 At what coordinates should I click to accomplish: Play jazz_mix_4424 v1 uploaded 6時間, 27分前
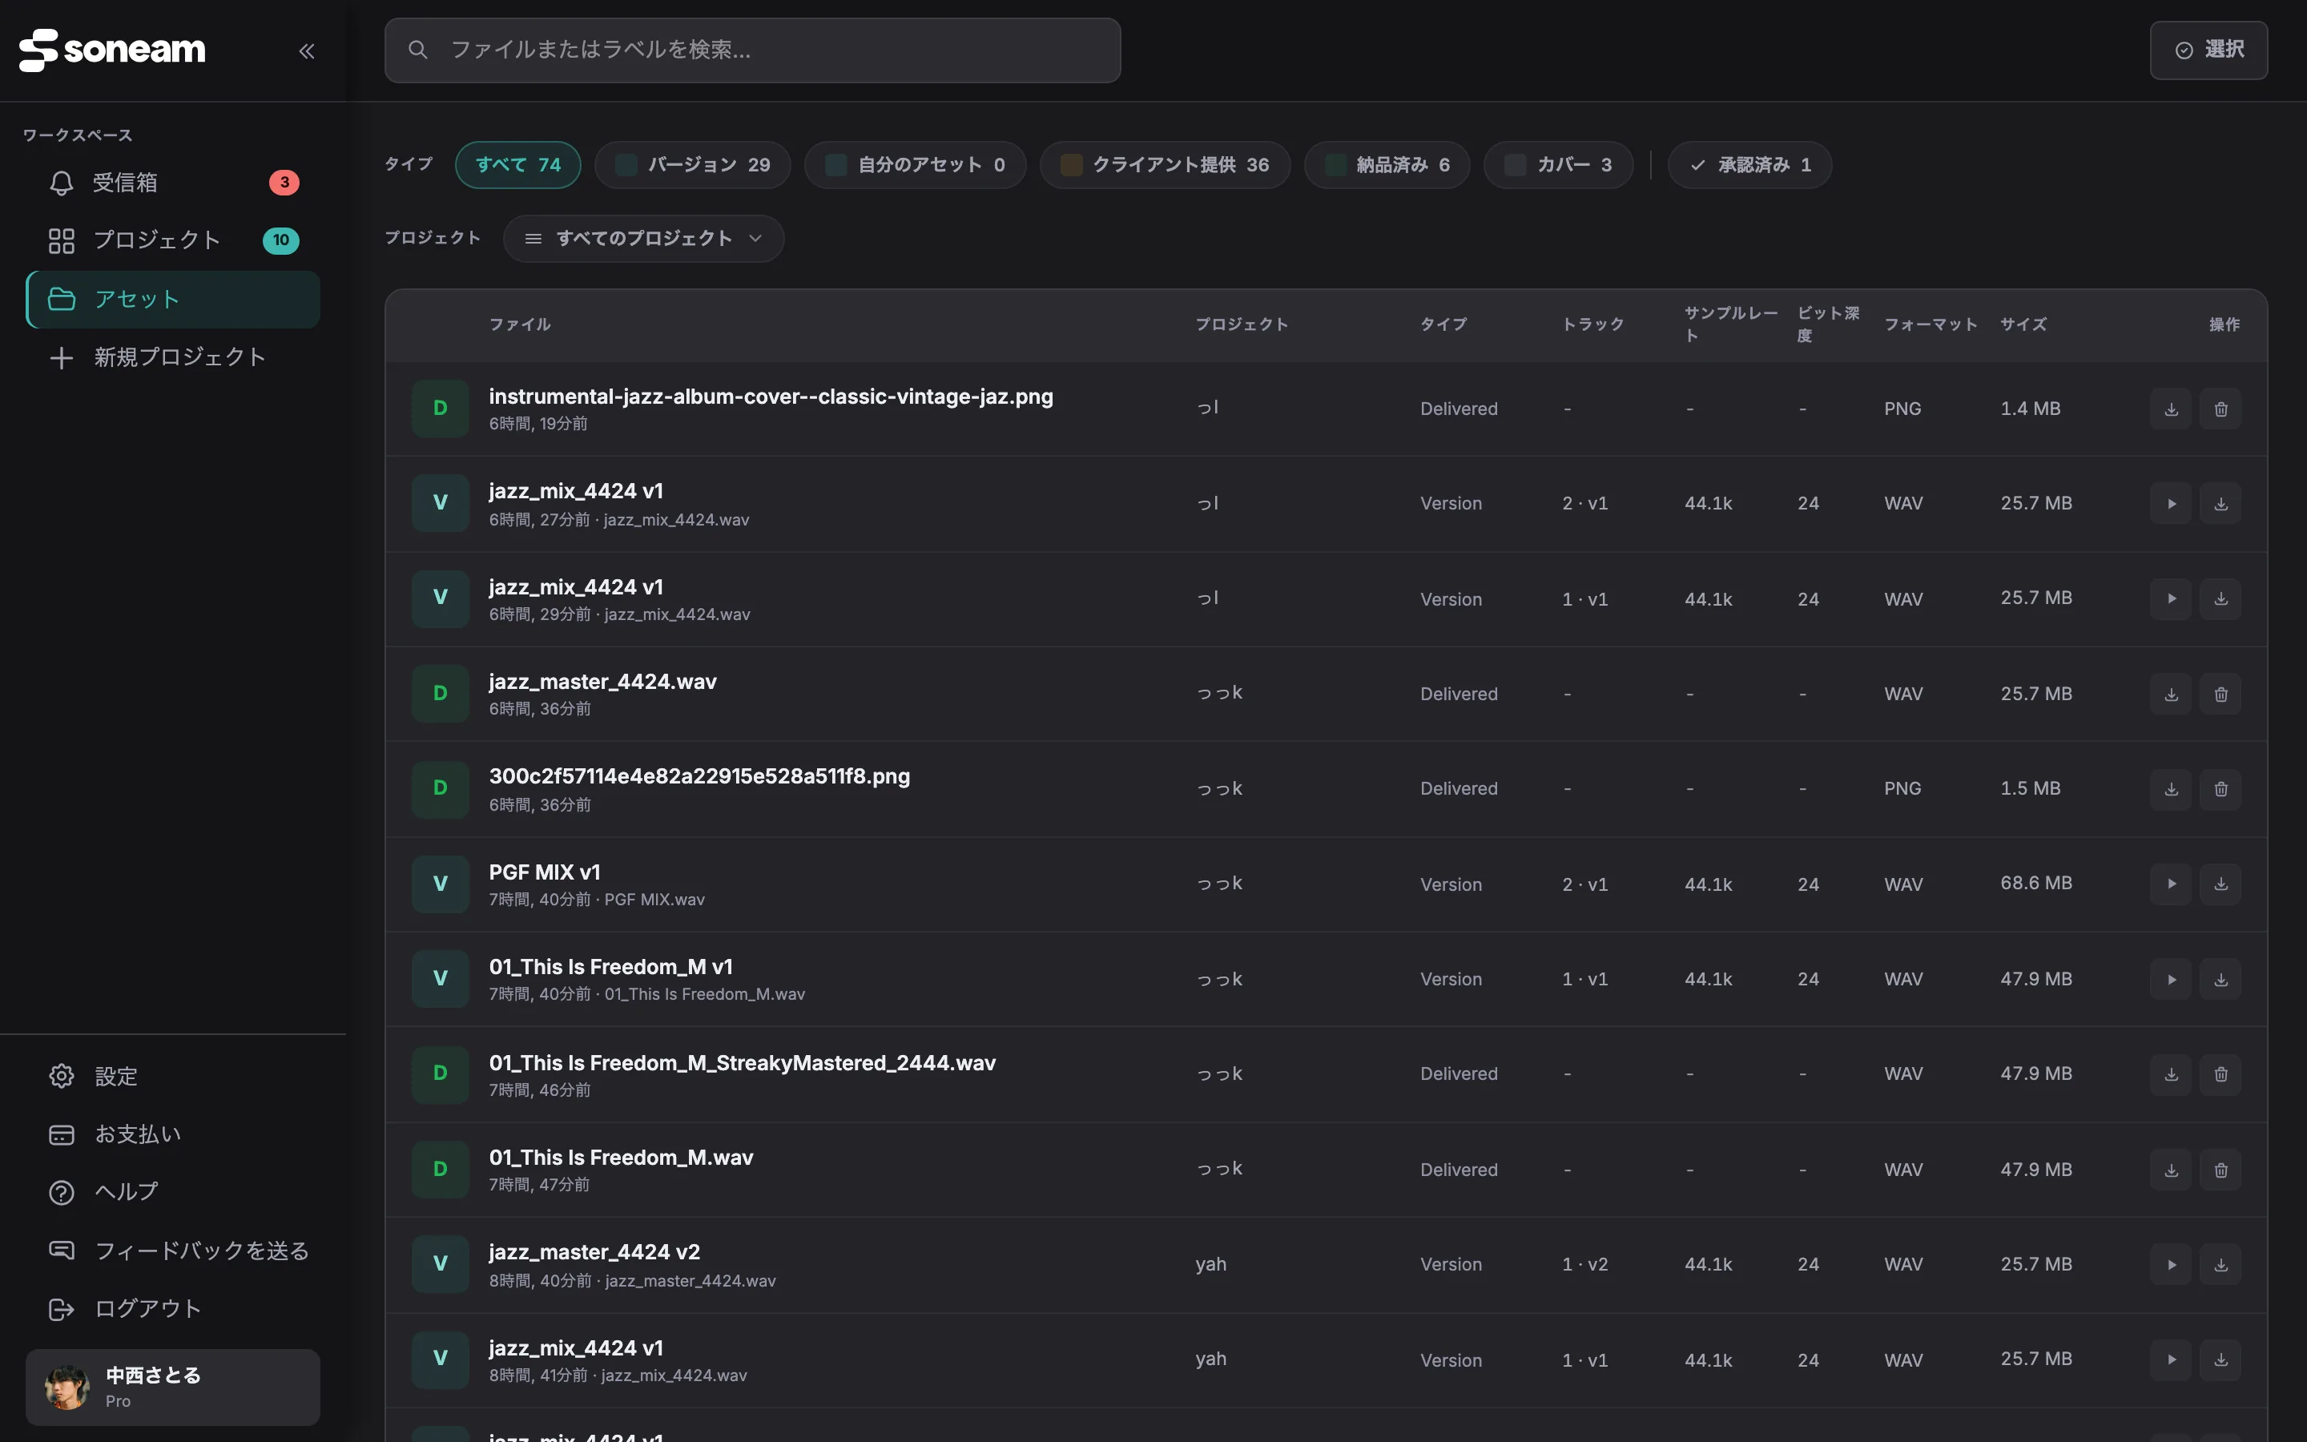point(2171,504)
